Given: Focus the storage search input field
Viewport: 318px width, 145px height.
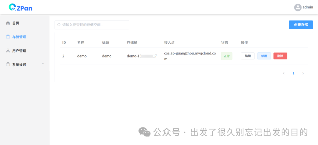Looking at the screenshot, I should [x=94, y=25].
